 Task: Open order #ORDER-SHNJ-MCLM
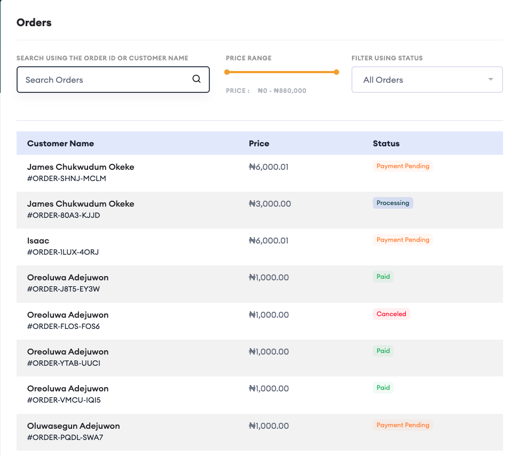click(67, 178)
